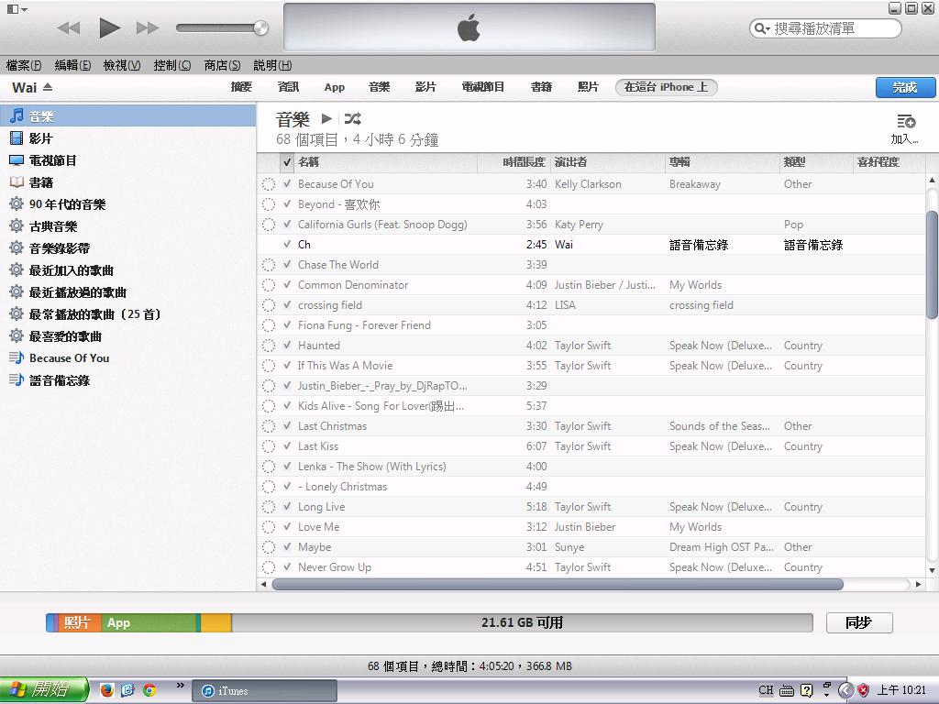Select 音樂 music note in sidebar
The image size is (939, 704).
point(17,115)
